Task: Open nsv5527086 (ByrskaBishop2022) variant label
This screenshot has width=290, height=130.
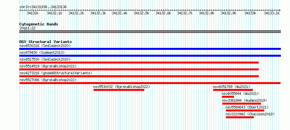Action: [48, 80]
